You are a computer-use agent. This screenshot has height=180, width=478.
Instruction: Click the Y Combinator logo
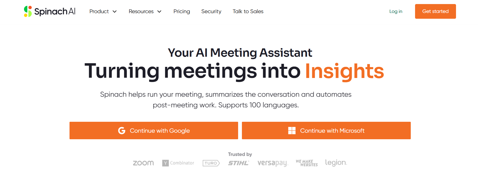tap(178, 163)
